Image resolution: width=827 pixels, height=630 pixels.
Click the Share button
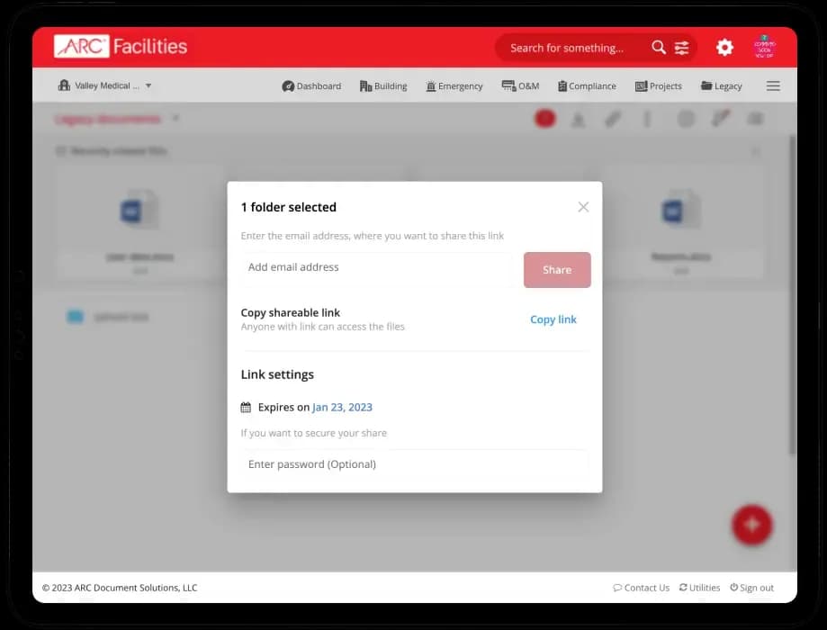click(556, 269)
